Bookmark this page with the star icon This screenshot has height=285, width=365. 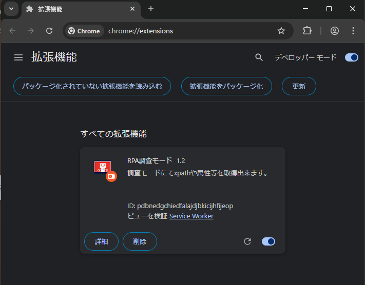point(281,31)
